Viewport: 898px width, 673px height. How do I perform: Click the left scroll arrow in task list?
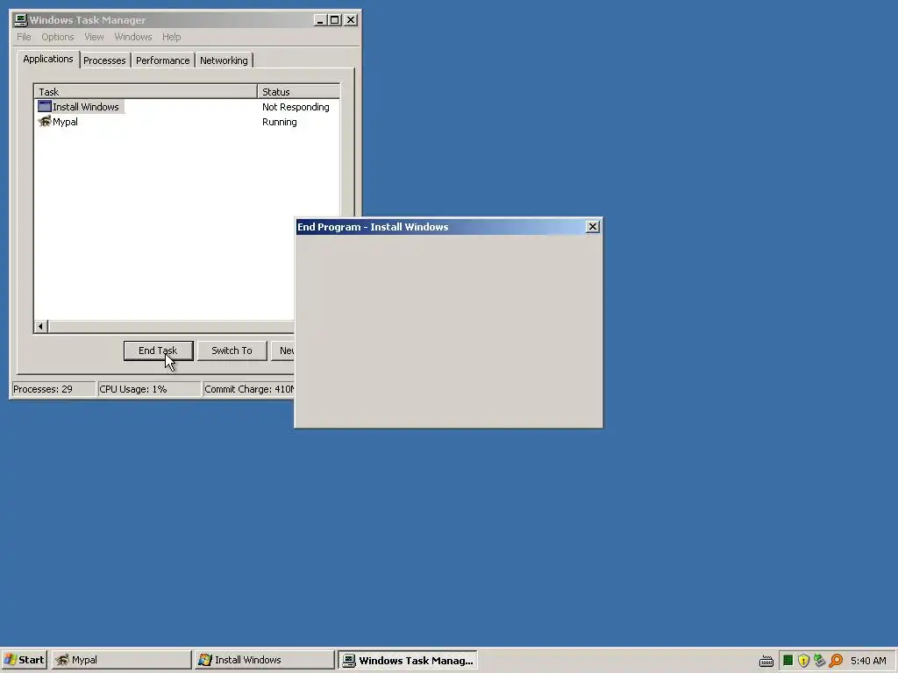[40, 326]
